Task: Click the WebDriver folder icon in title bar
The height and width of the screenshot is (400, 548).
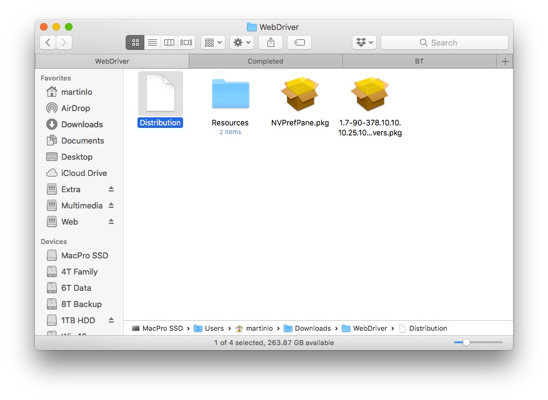Action: pyautogui.click(x=252, y=27)
